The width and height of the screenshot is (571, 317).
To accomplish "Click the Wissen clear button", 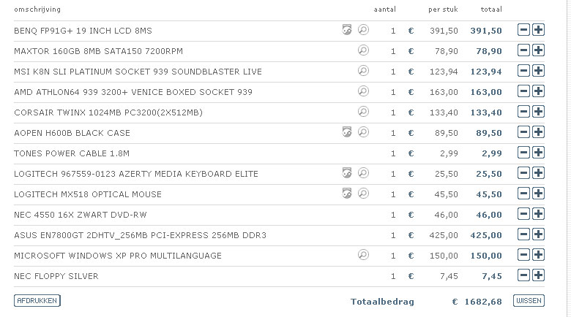I will click(529, 300).
